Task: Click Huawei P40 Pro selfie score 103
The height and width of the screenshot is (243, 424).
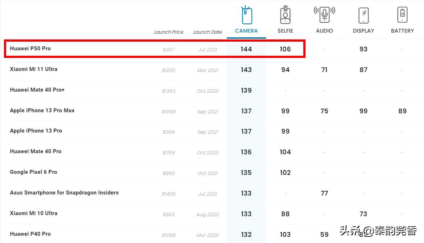Action: pyautogui.click(x=285, y=234)
